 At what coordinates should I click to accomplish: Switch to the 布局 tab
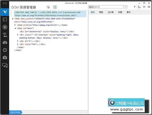click(120, 12)
